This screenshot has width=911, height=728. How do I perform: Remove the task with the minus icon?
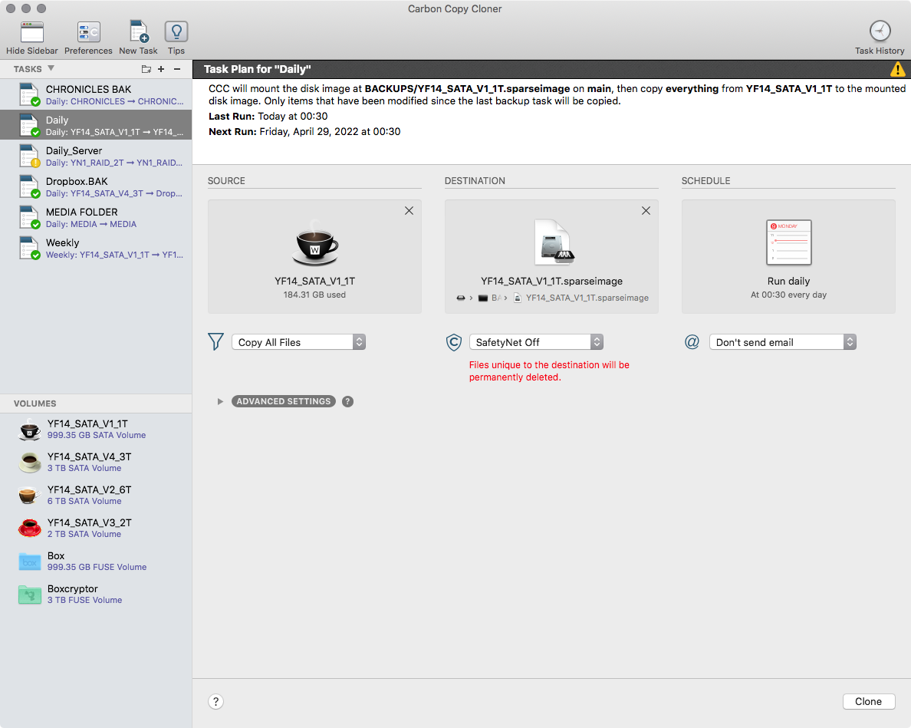tap(177, 69)
